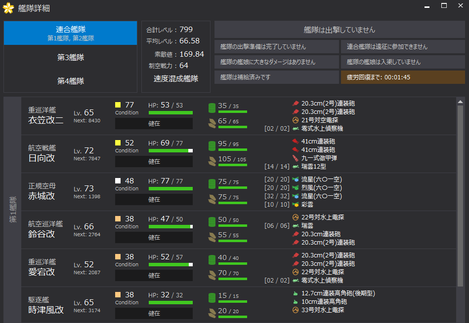Click the flower app icon in title bar

[8, 8]
